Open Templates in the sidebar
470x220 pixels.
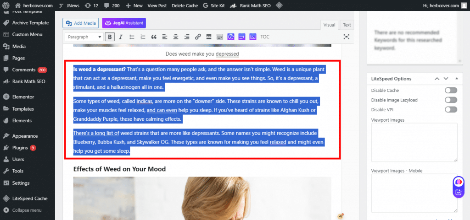tap(28, 109)
